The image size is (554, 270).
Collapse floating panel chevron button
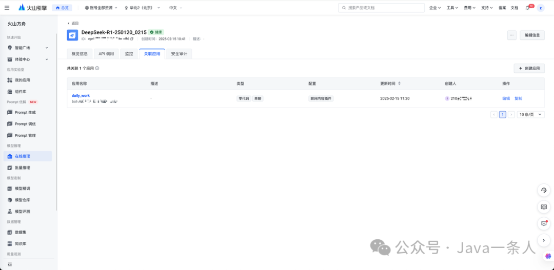[x=544, y=240]
